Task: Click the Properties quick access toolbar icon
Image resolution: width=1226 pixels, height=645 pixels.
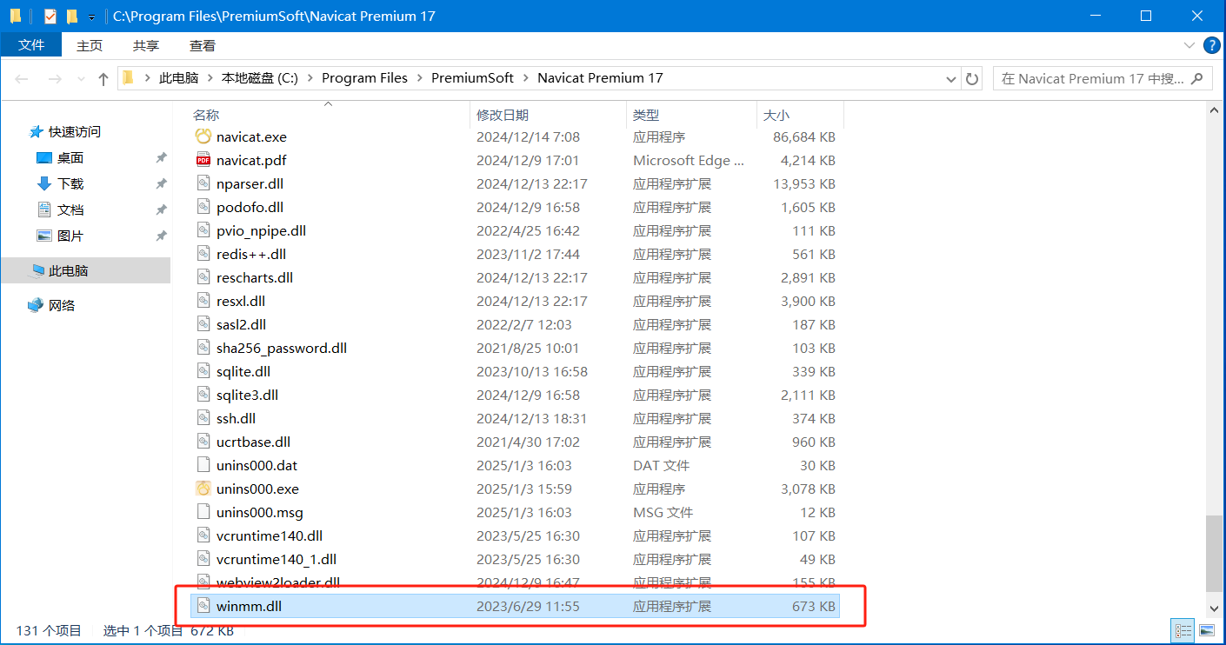Action: 50,16
